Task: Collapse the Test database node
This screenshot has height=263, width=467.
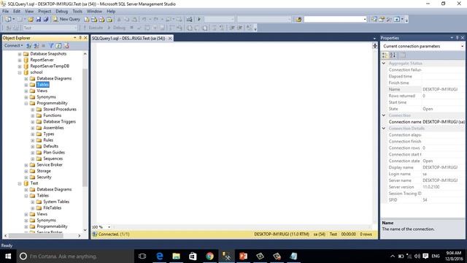Action: (x=20, y=183)
